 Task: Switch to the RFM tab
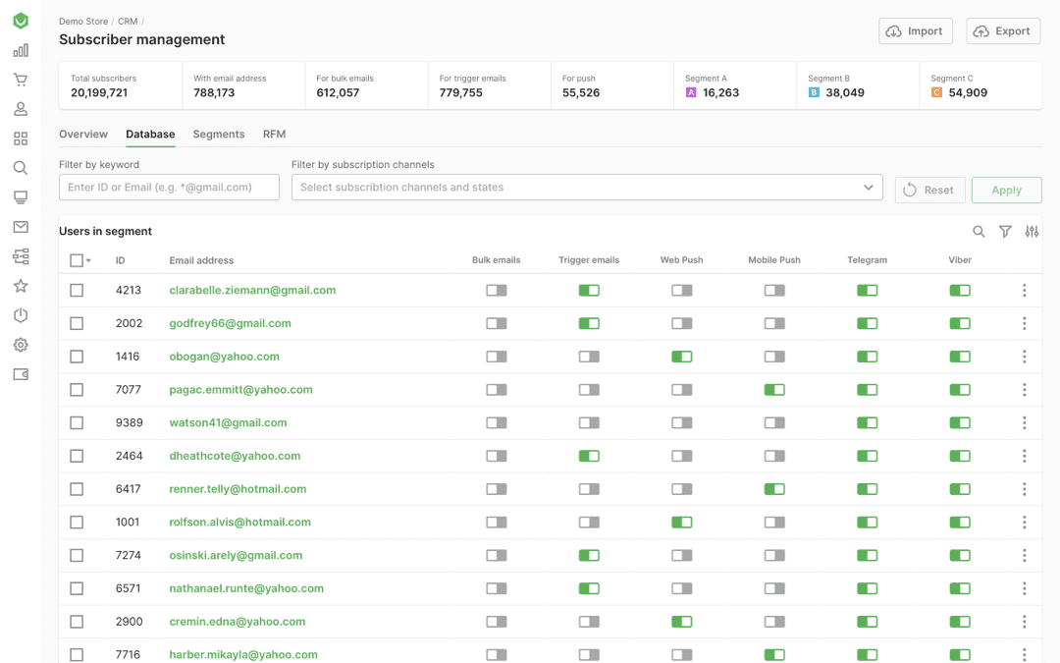point(274,135)
